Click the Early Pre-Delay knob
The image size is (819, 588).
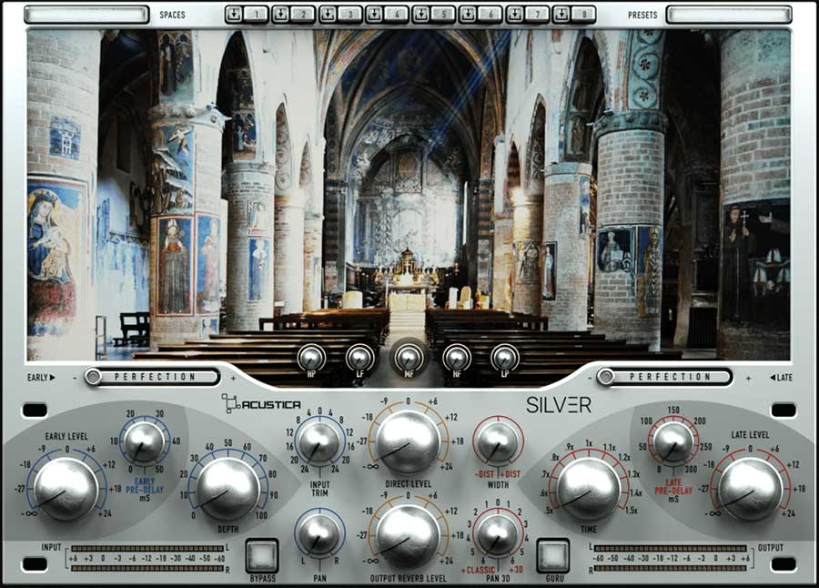pyautogui.click(x=145, y=443)
